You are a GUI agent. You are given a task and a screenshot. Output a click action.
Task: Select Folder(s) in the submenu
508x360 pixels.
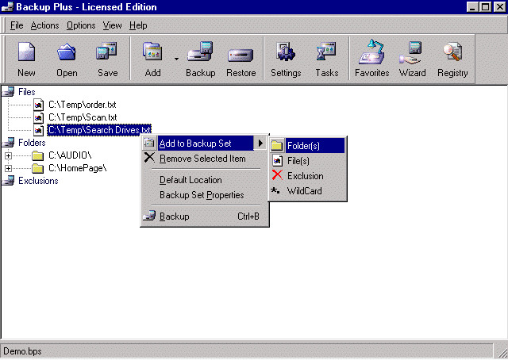[307, 146]
